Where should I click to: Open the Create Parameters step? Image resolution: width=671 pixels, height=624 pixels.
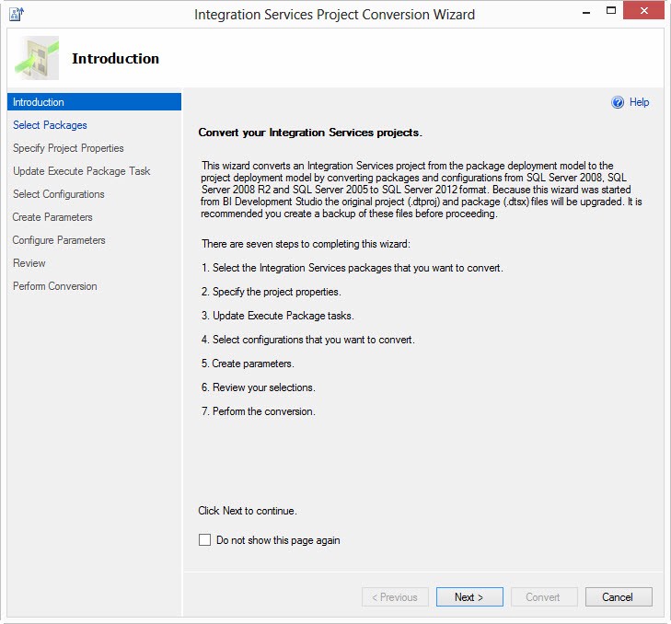(52, 217)
